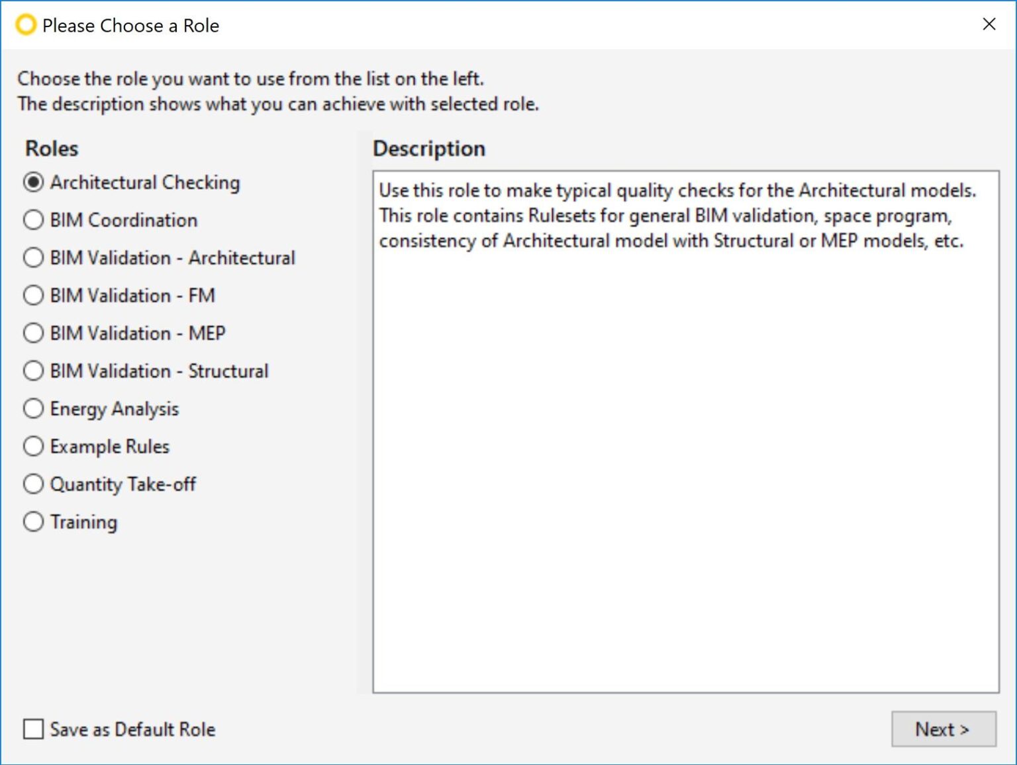The width and height of the screenshot is (1017, 765).
Task: Click the 'Choose the role you want' instruction line
Action: [251, 79]
